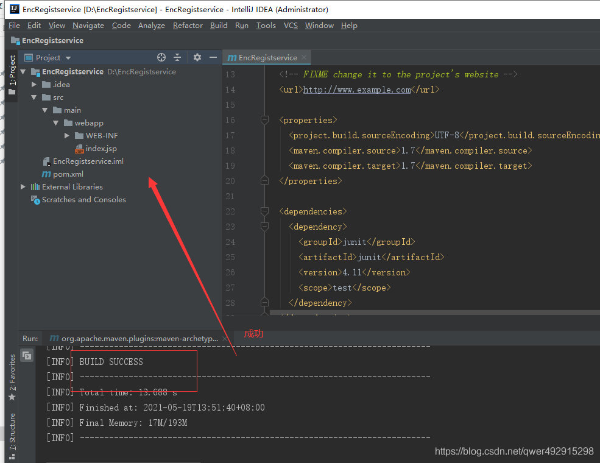600x463 pixels.
Task: Open the Analyze menu
Action: click(x=152, y=25)
